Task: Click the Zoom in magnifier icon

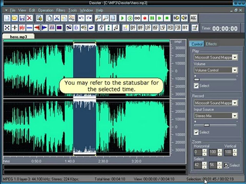Action: click(x=98, y=18)
